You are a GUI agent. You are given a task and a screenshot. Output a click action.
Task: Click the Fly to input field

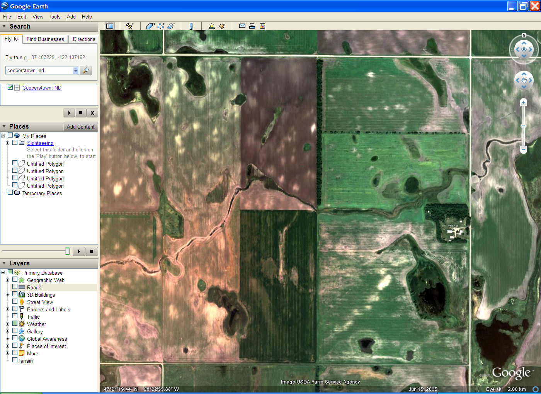pyautogui.click(x=39, y=70)
